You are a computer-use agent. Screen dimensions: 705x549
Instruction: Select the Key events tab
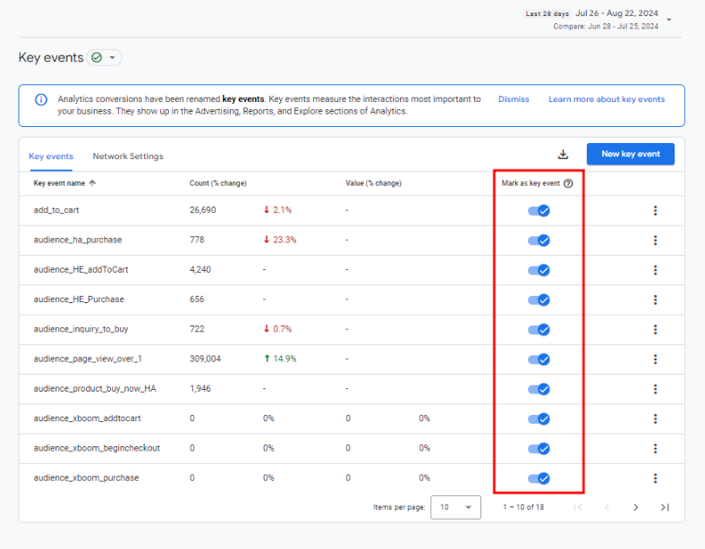pos(51,156)
